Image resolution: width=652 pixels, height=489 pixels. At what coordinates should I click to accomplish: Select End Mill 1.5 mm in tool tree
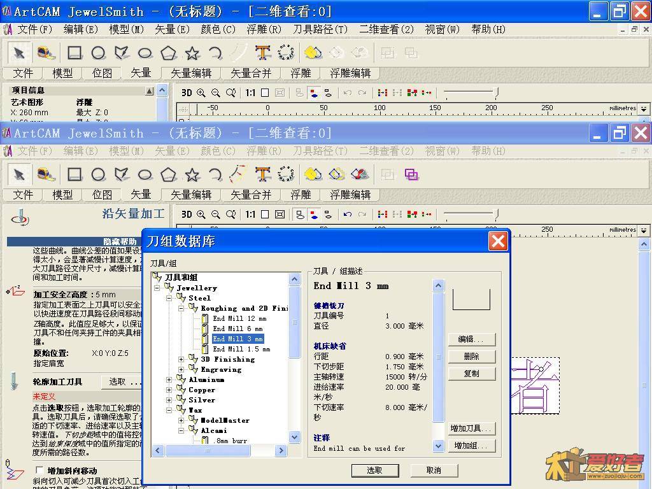(x=241, y=350)
